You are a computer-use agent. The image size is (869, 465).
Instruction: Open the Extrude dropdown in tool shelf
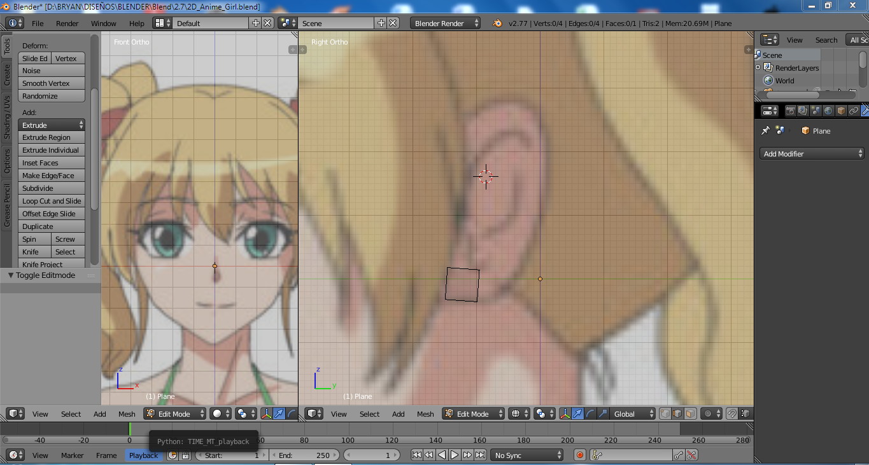(52, 125)
